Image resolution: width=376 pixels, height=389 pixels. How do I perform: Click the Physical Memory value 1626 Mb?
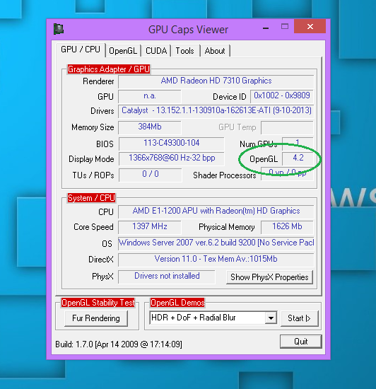(x=287, y=227)
